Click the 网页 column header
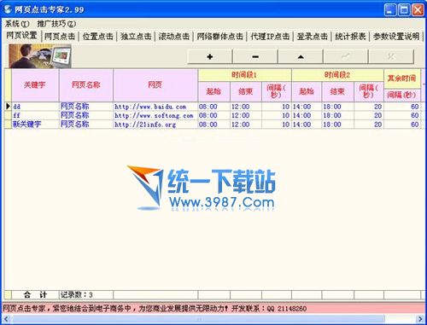 [155, 84]
